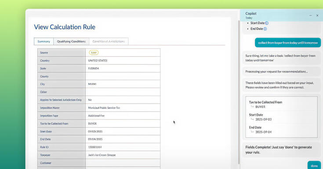
Task: Open the Conditional Jurisdictions tab
Action: (x=109, y=41)
